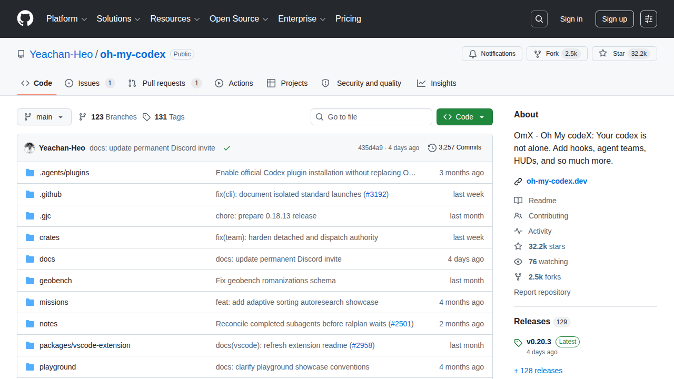Click the playground folder icon
The image size is (674, 379).
[x=30, y=367]
